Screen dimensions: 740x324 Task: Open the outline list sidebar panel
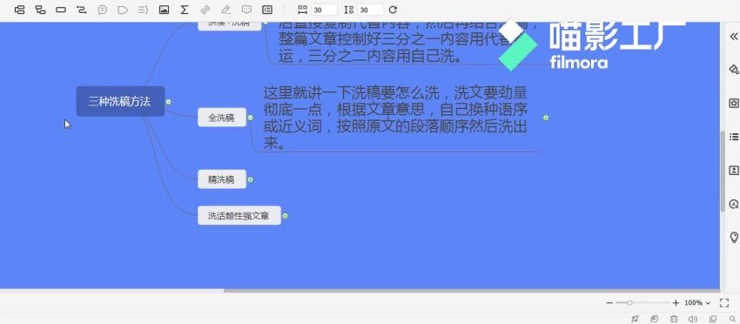point(733,137)
